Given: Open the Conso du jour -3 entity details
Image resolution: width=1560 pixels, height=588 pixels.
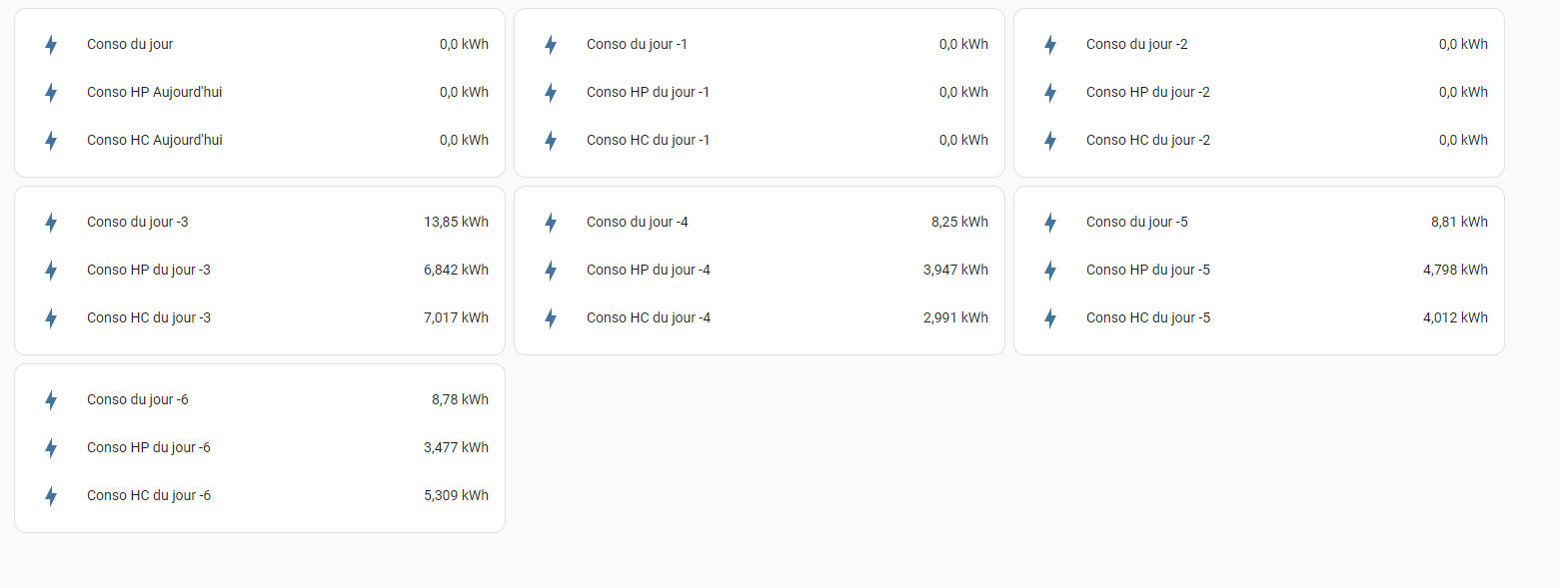Looking at the screenshot, I should [x=260, y=222].
